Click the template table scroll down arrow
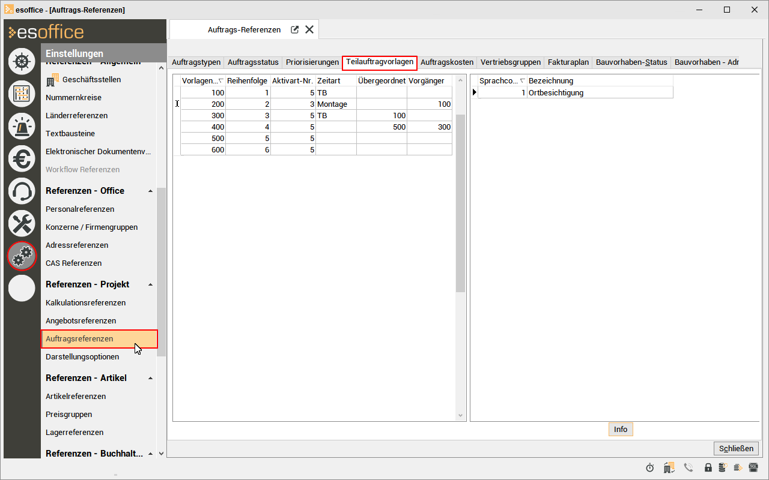This screenshot has width=769, height=480. (x=461, y=415)
